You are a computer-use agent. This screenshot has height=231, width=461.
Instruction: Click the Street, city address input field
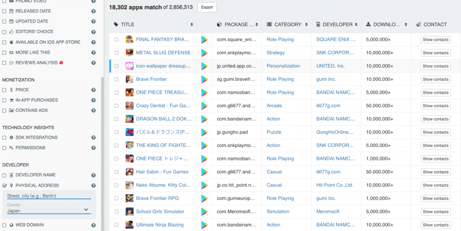pos(49,196)
